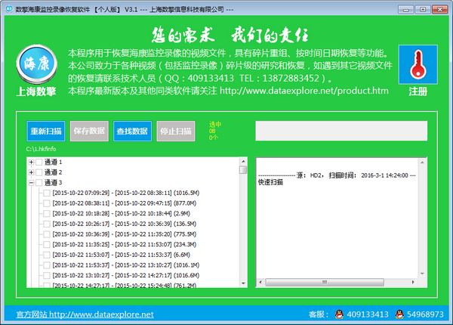Click the tree list vertical scroll thumb
Viewport: 453px width, 325px height.
[243, 170]
